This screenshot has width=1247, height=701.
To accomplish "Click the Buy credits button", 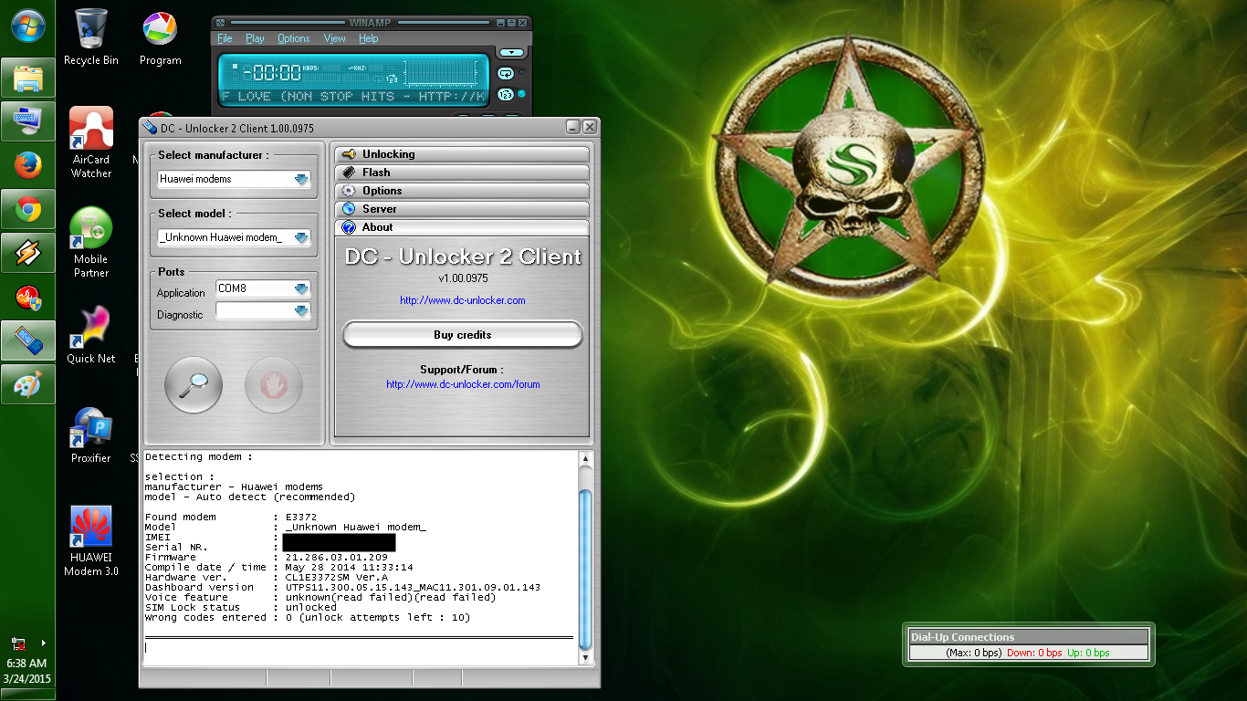I will [462, 335].
